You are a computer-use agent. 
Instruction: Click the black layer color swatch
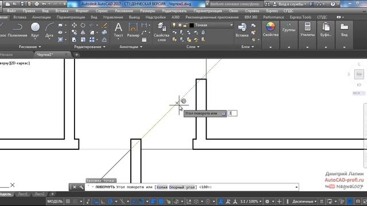pyautogui.click(x=192, y=25)
